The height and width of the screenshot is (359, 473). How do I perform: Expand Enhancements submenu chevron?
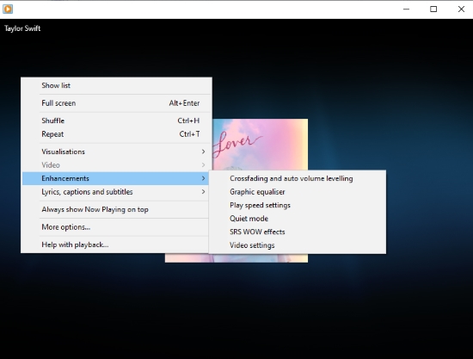pyautogui.click(x=203, y=178)
